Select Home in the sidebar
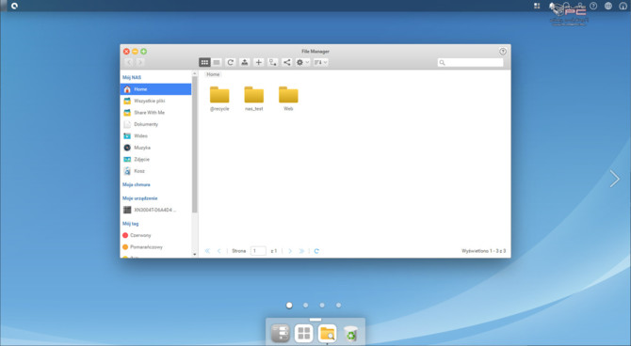Screen dimensions: 631x346 click(155, 89)
